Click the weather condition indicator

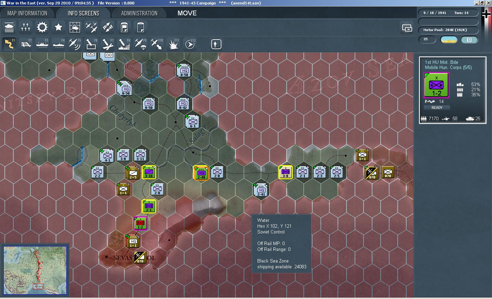pos(449,40)
